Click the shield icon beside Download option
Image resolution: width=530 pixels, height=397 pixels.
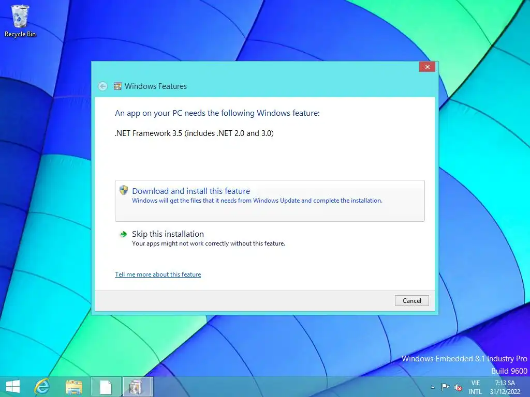pyautogui.click(x=124, y=190)
